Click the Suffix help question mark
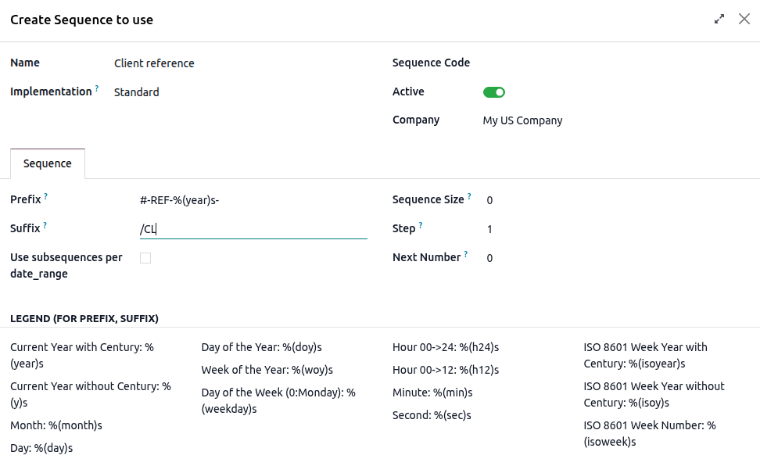The image size is (760, 466). click(x=44, y=223)
